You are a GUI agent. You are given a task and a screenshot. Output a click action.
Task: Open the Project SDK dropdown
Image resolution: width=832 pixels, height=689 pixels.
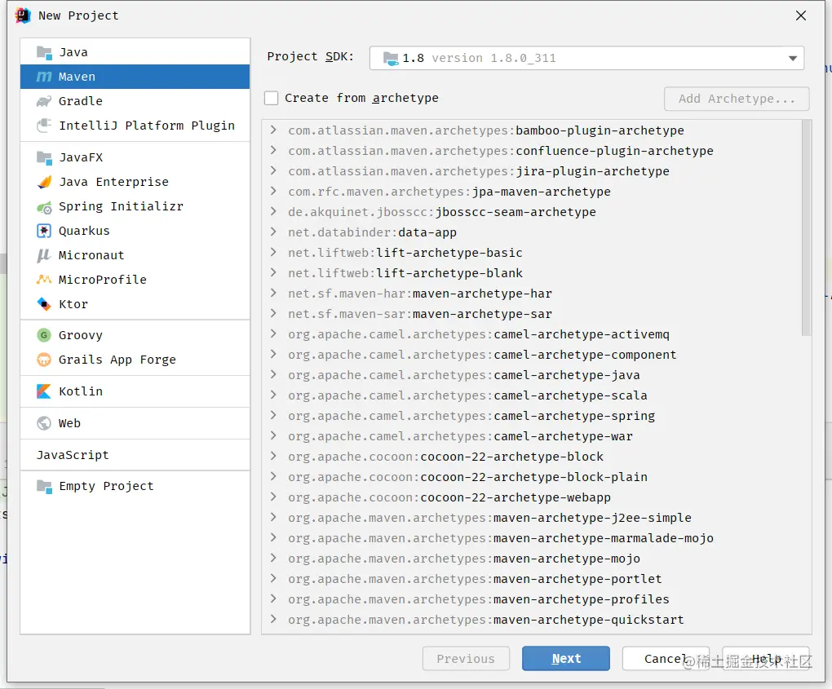(x=586, y=59)
